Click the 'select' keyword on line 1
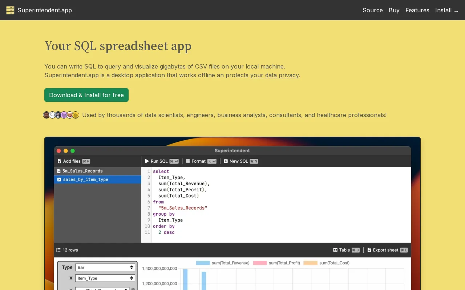The width and height of the screenshot is (465, 290). [161, 171]
